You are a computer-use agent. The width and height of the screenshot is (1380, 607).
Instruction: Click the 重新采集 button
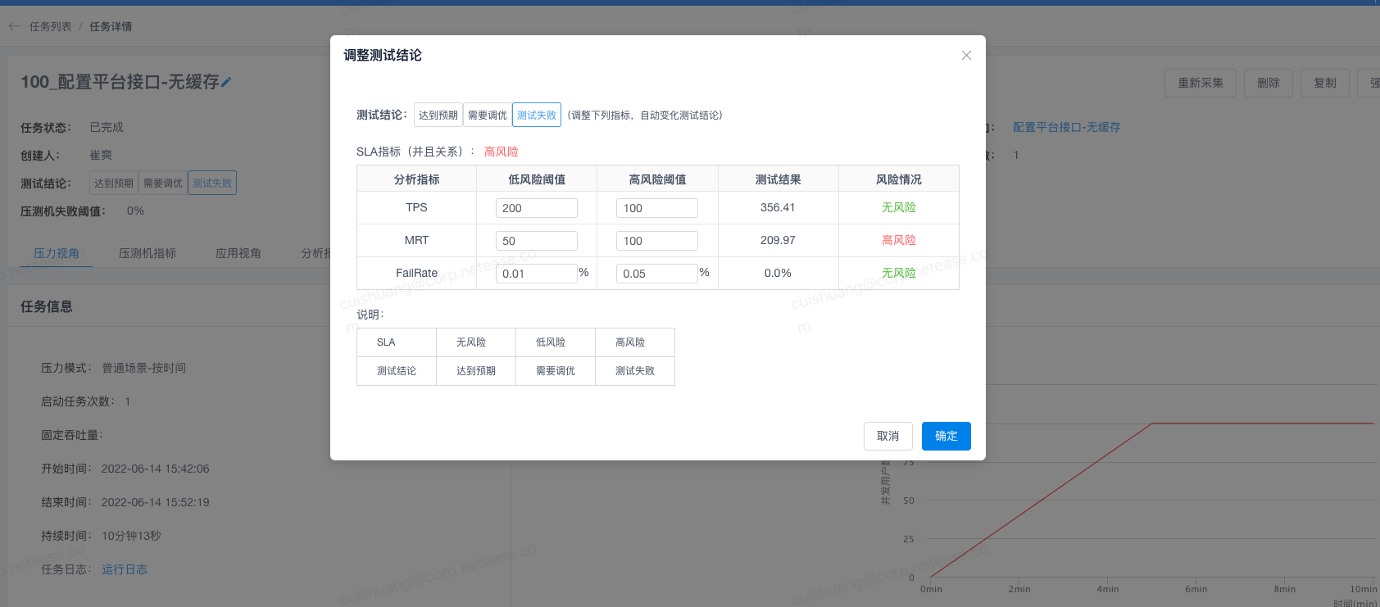[x=1201, y=83]
